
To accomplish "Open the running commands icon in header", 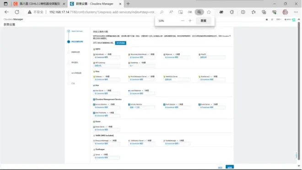I will 272,20.
